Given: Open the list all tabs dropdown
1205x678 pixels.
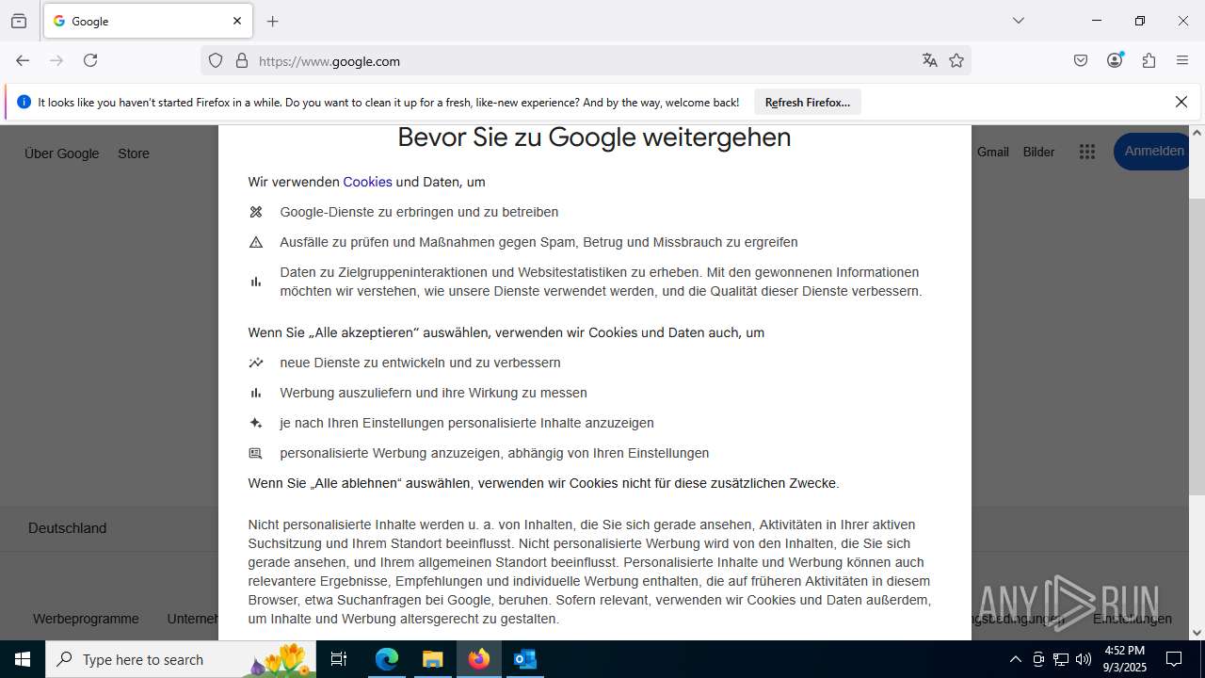Looking at the screenshot, I should point(1019,21).
